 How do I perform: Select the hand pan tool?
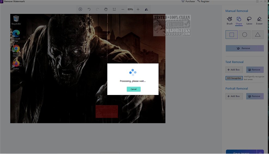106,9
